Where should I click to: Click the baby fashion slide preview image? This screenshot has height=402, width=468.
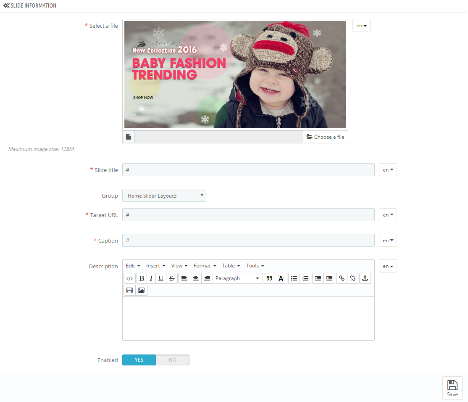(235, 75)
